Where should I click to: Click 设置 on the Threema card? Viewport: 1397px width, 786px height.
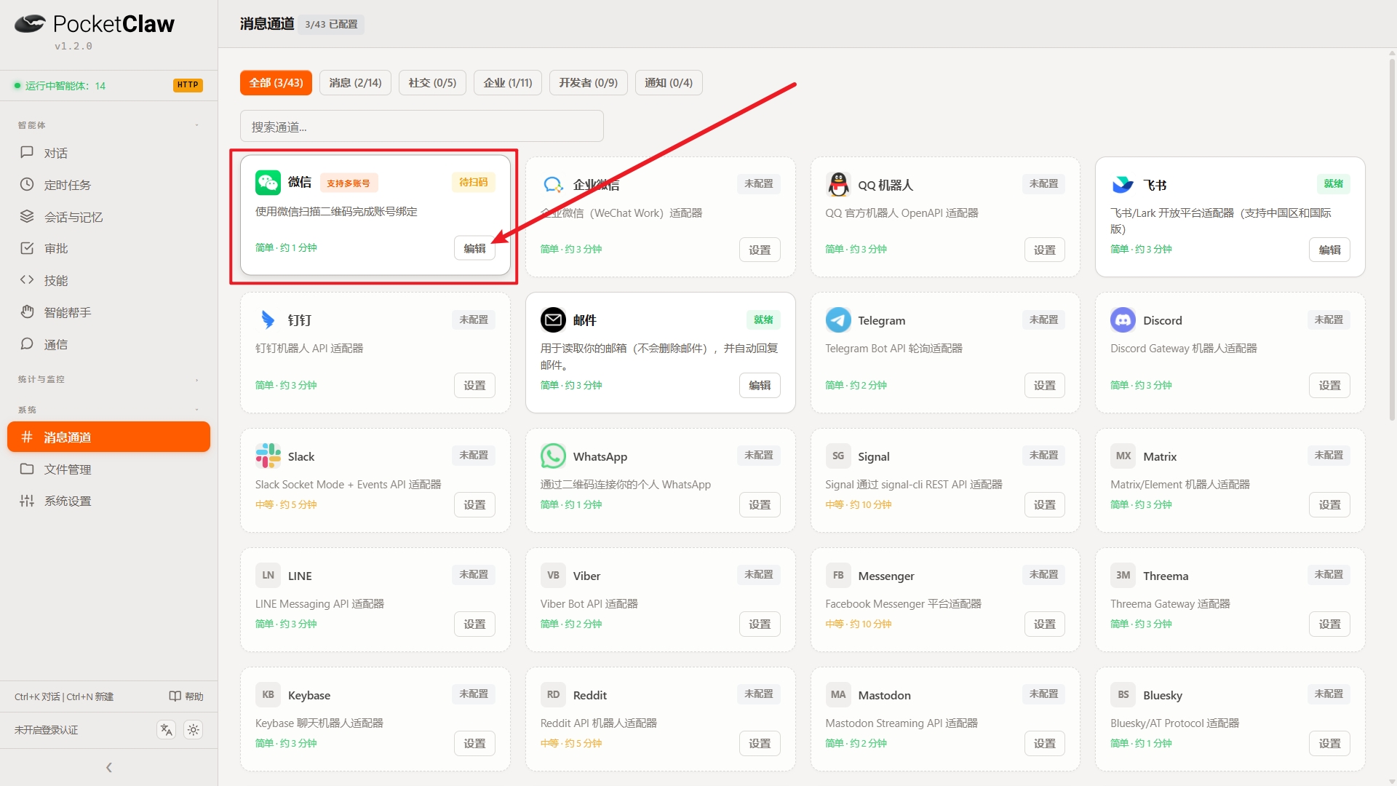(1329, 624)
